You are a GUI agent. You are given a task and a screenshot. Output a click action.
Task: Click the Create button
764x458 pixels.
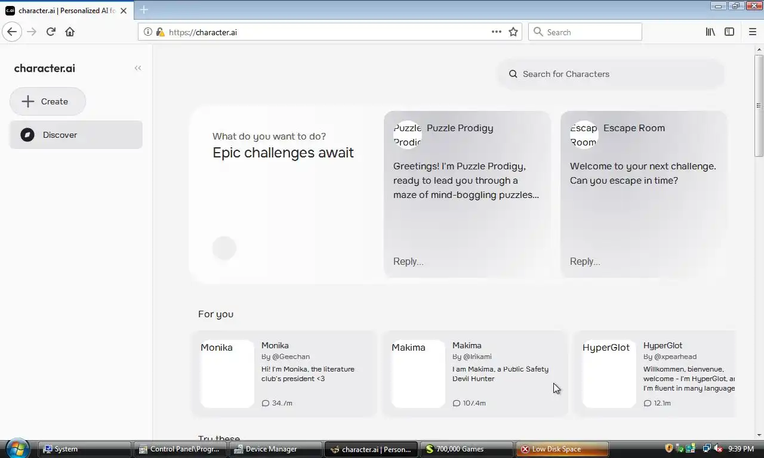click(48, 101)
